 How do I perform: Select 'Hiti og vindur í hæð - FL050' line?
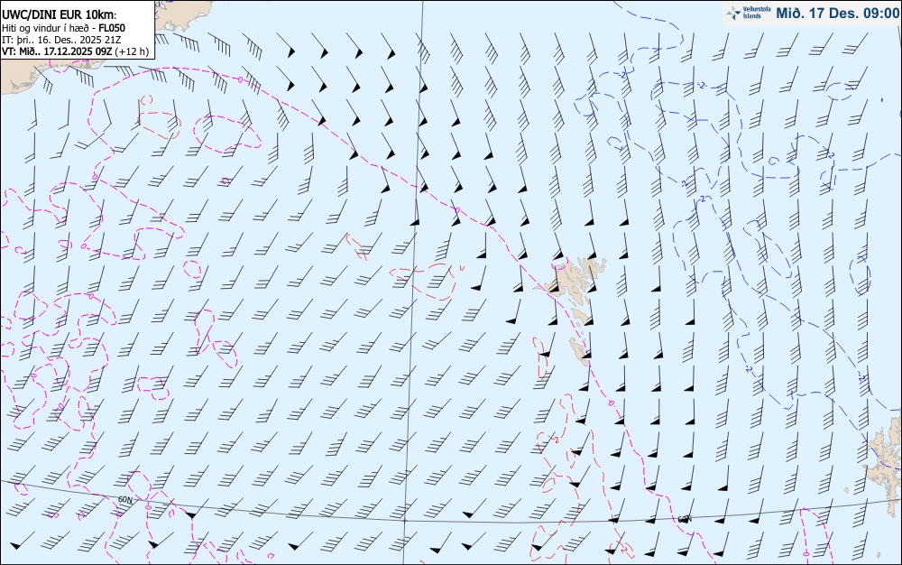click(x=63, y=28)
